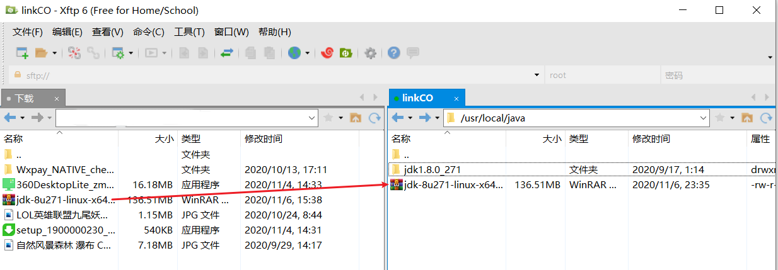Viewport: 778px width, 270px height.
Task: Refresh the remote linkCO pane
Action: (767, 118)
